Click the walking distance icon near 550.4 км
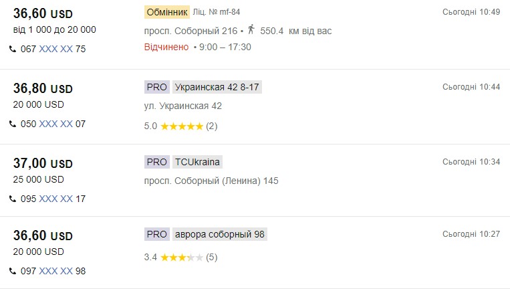 pos(251,30)
